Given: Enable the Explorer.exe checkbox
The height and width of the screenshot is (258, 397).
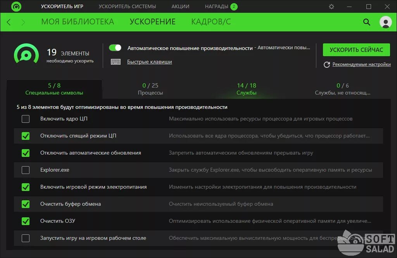Looking at the screenshot, I should [26, 170].
